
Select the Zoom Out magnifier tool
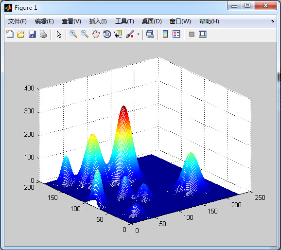85,34
